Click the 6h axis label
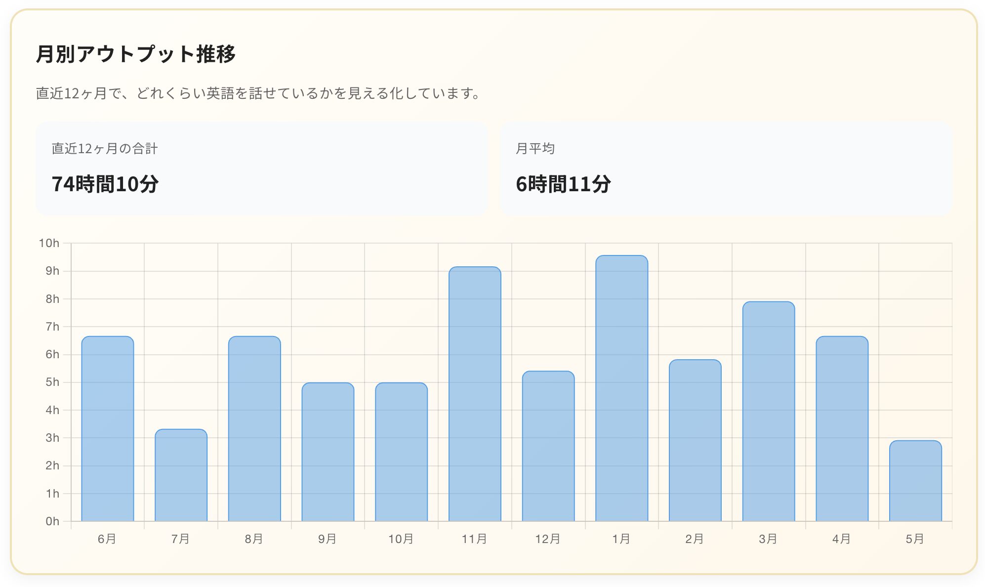985x587 pixels. [x=52, y=354]
